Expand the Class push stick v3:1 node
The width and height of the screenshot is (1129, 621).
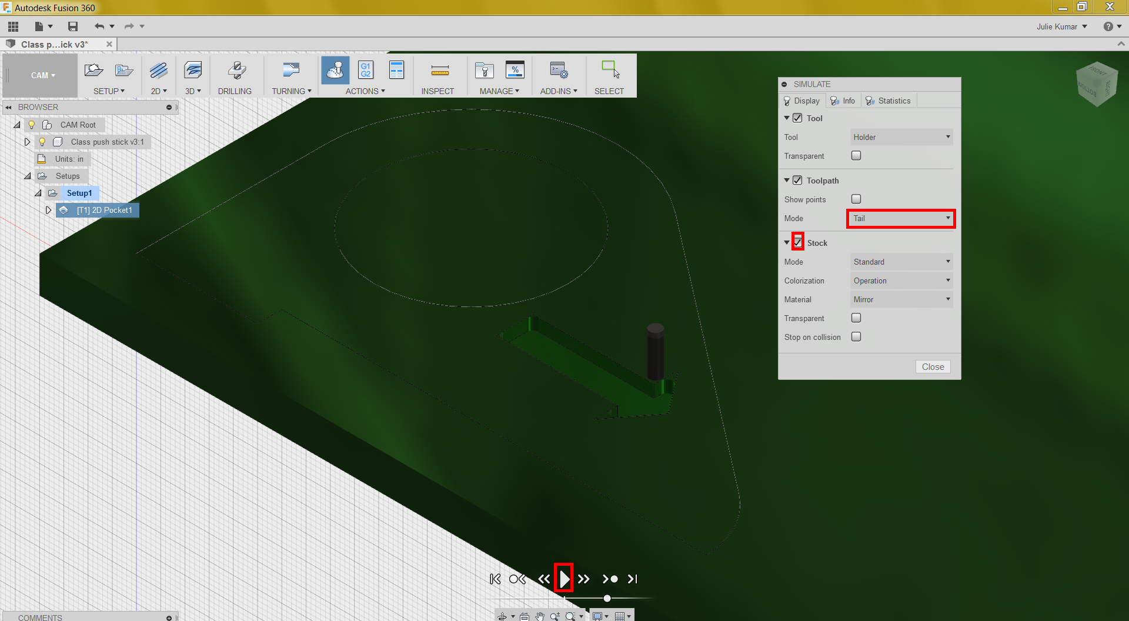pos(27,142)
